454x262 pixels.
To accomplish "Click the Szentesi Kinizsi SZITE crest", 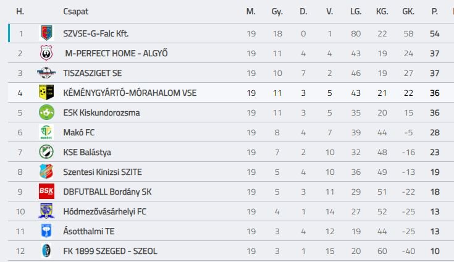I will click(x=46, y=172).
